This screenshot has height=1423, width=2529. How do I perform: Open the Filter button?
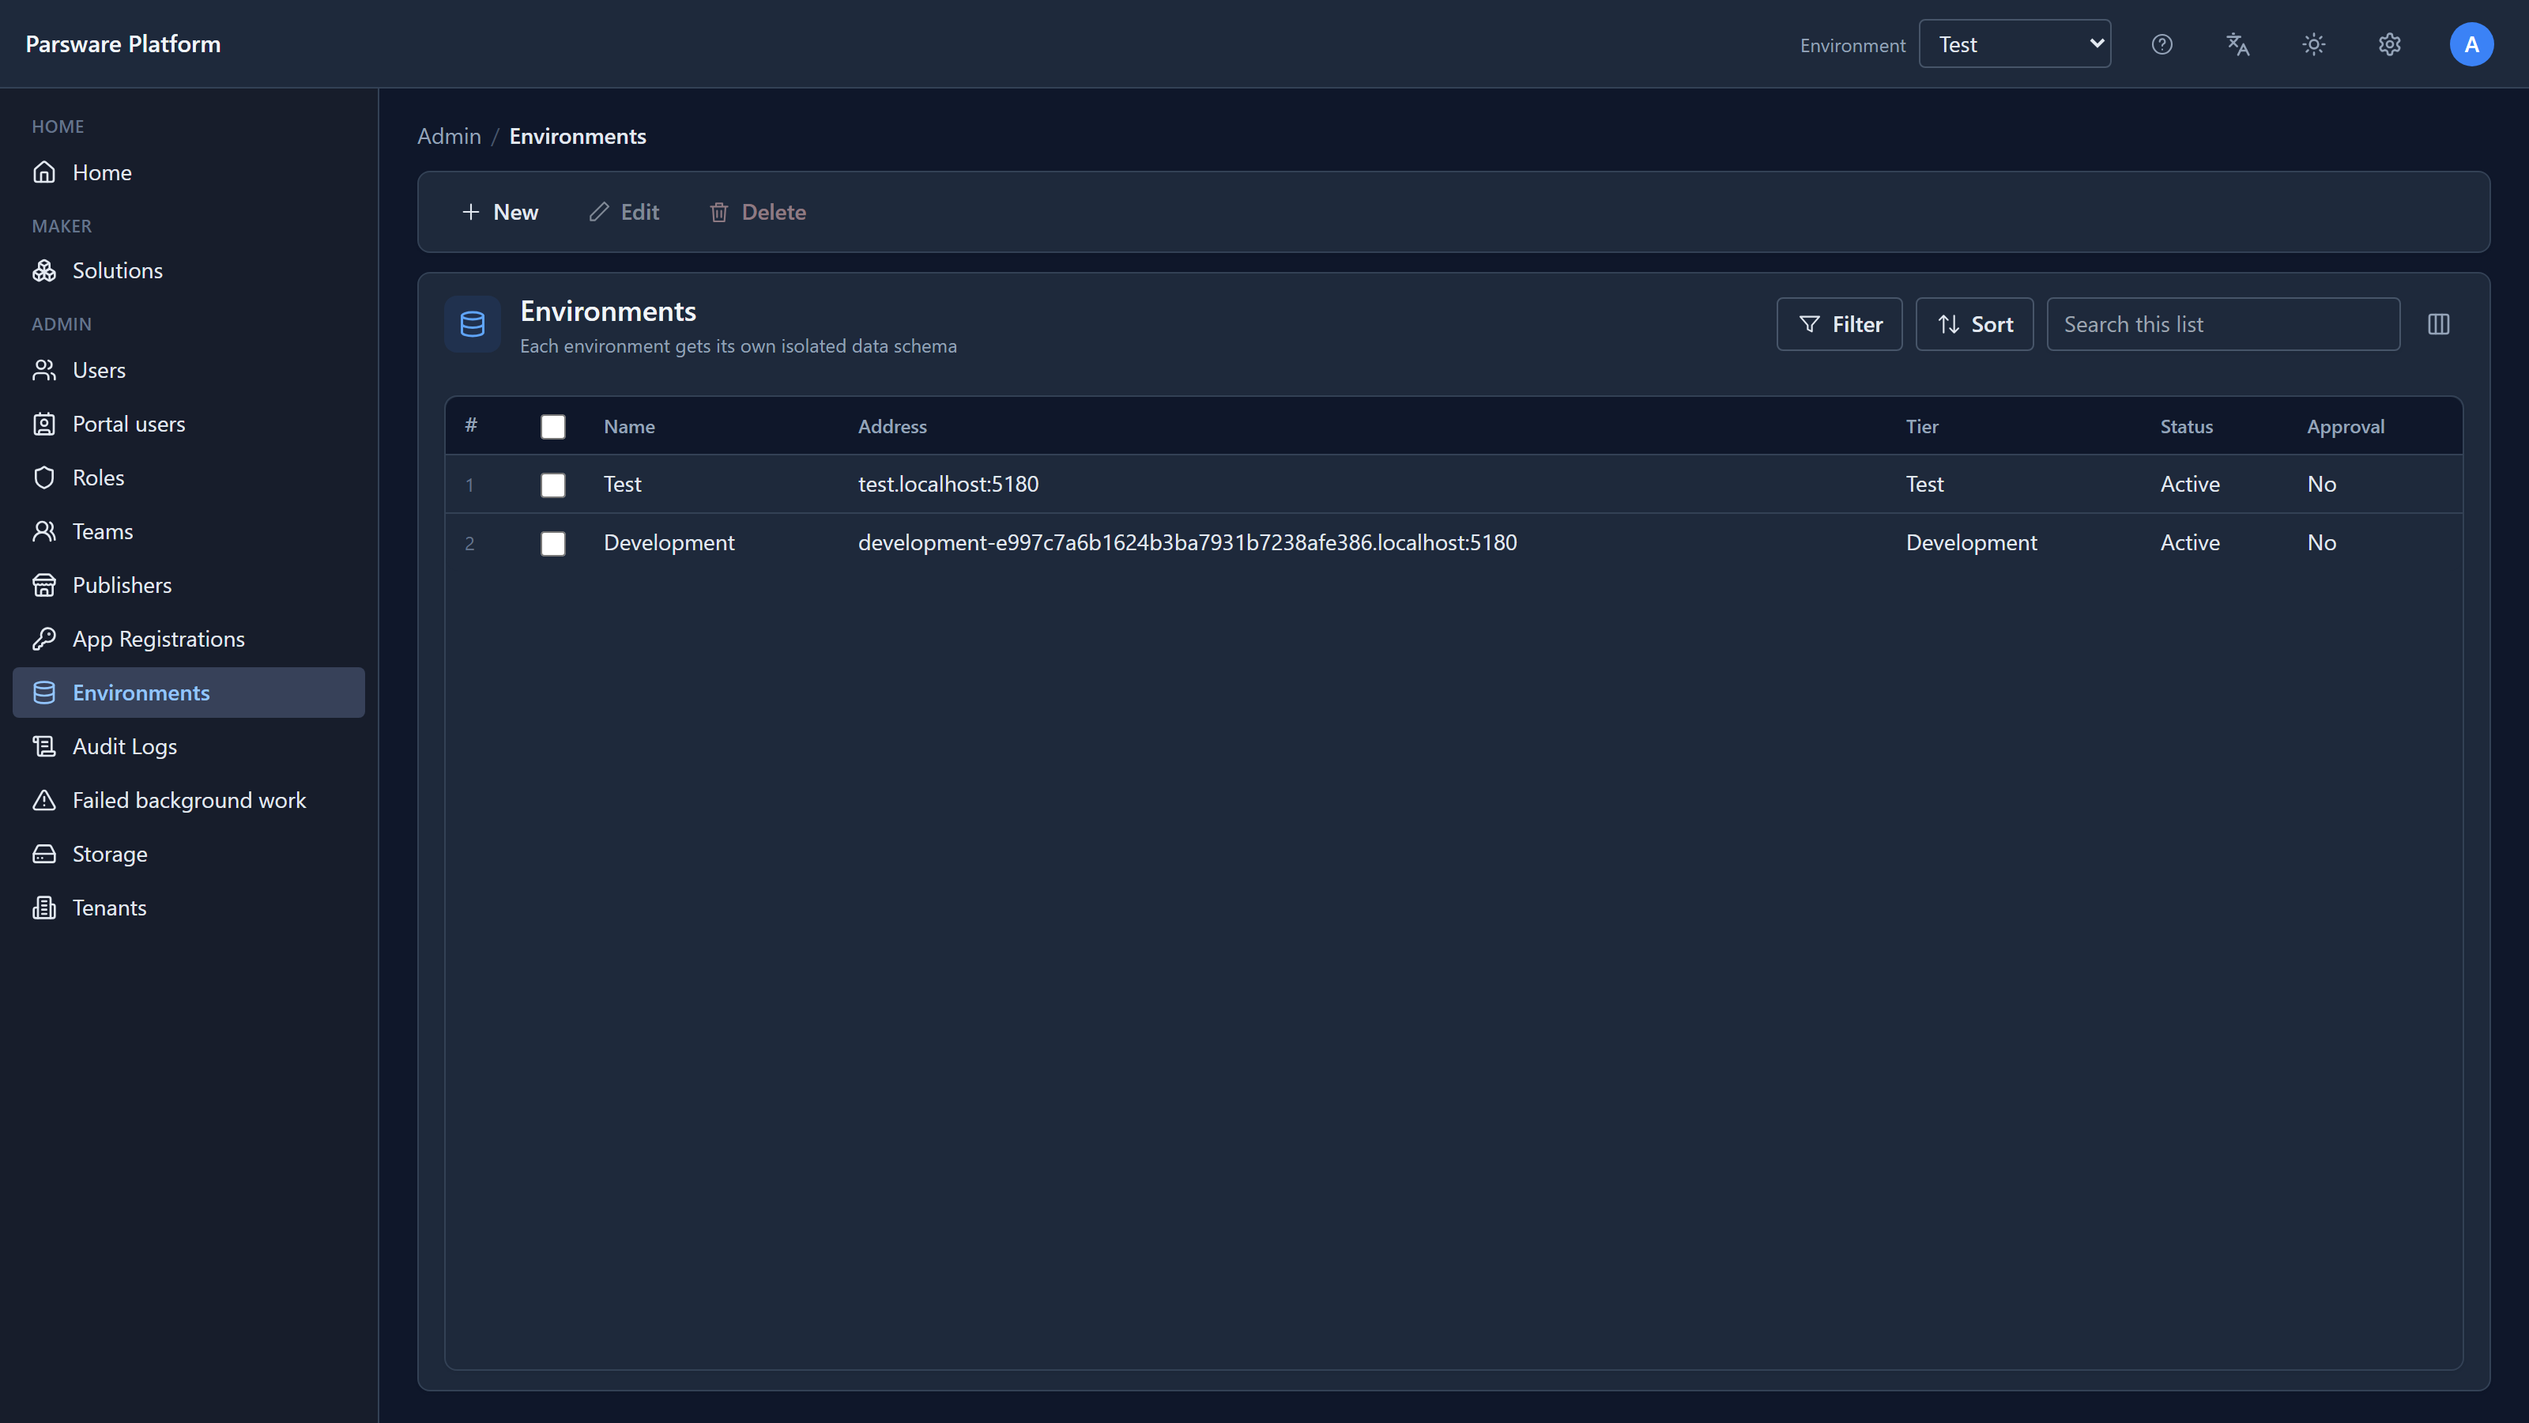[1839, 324]
